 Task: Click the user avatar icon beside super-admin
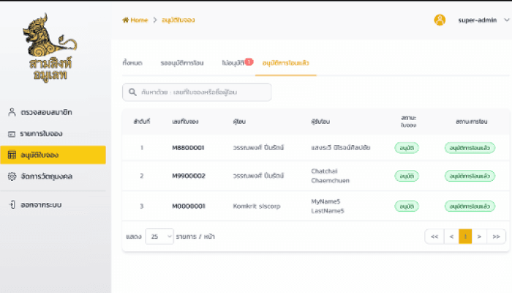tap(440, 20)
